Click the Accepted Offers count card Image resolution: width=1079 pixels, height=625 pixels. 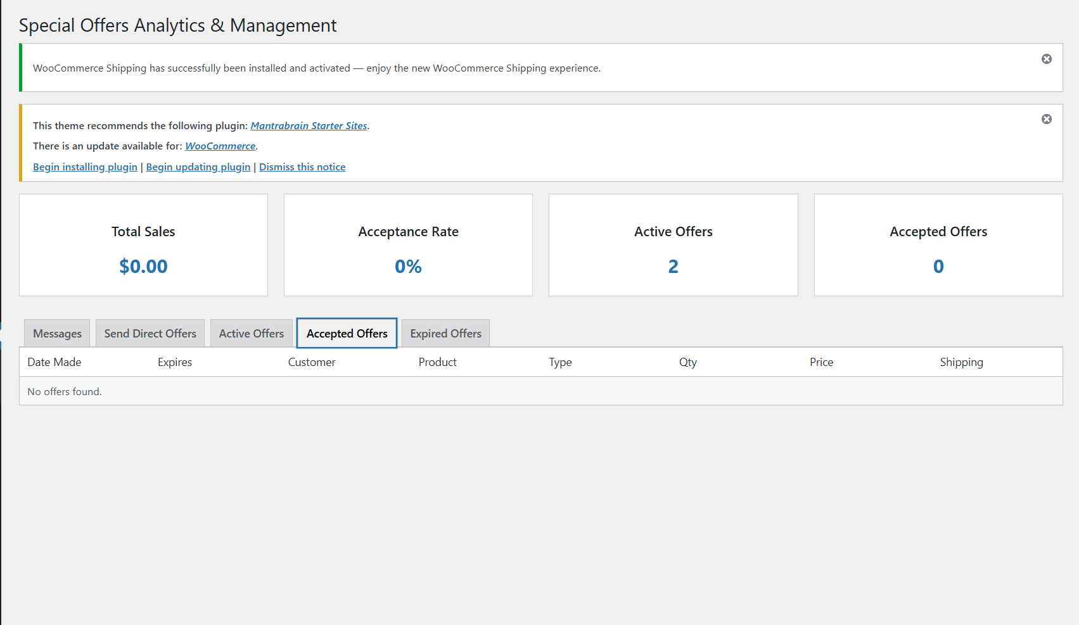pyautogui.click(x=938, y=245)
